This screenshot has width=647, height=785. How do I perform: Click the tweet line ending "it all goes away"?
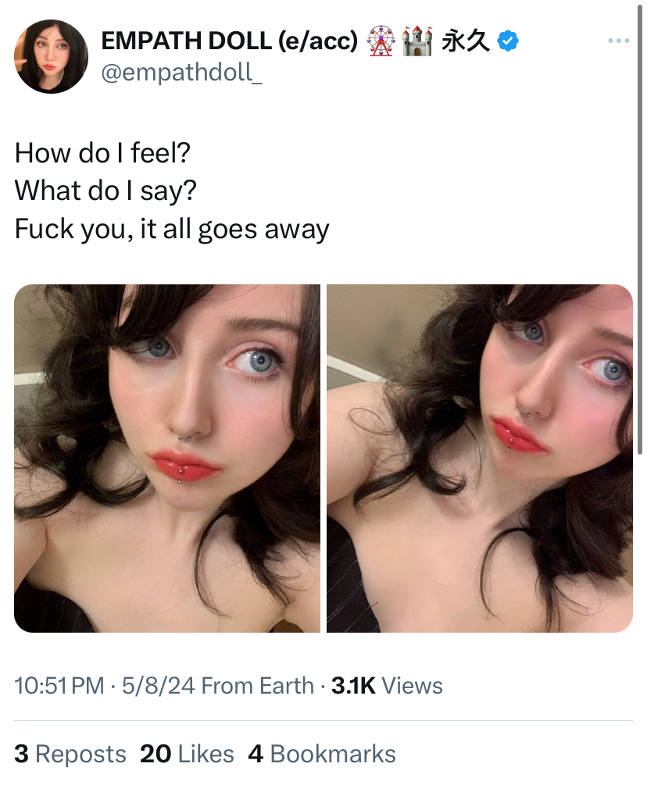coord(172,230)
